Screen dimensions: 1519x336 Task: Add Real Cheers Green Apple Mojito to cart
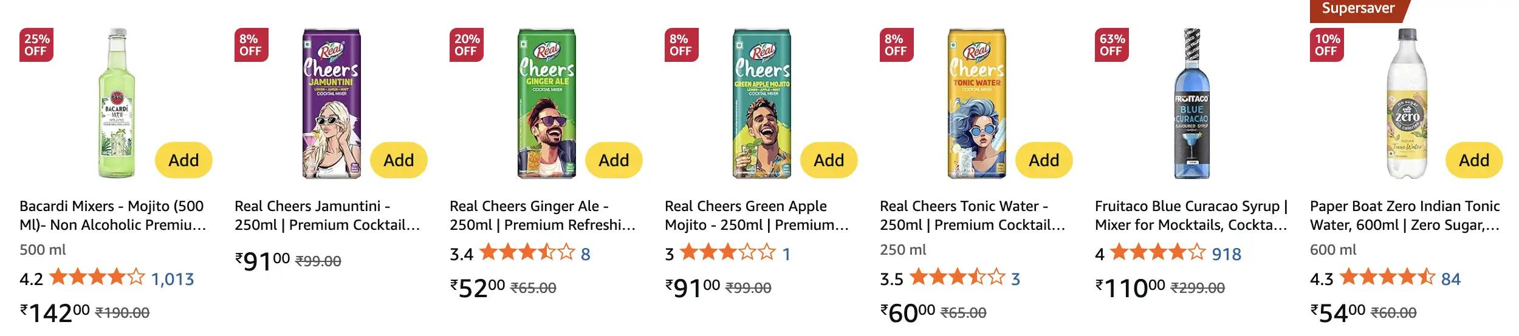pyautogui.click(x=829, y=160)
